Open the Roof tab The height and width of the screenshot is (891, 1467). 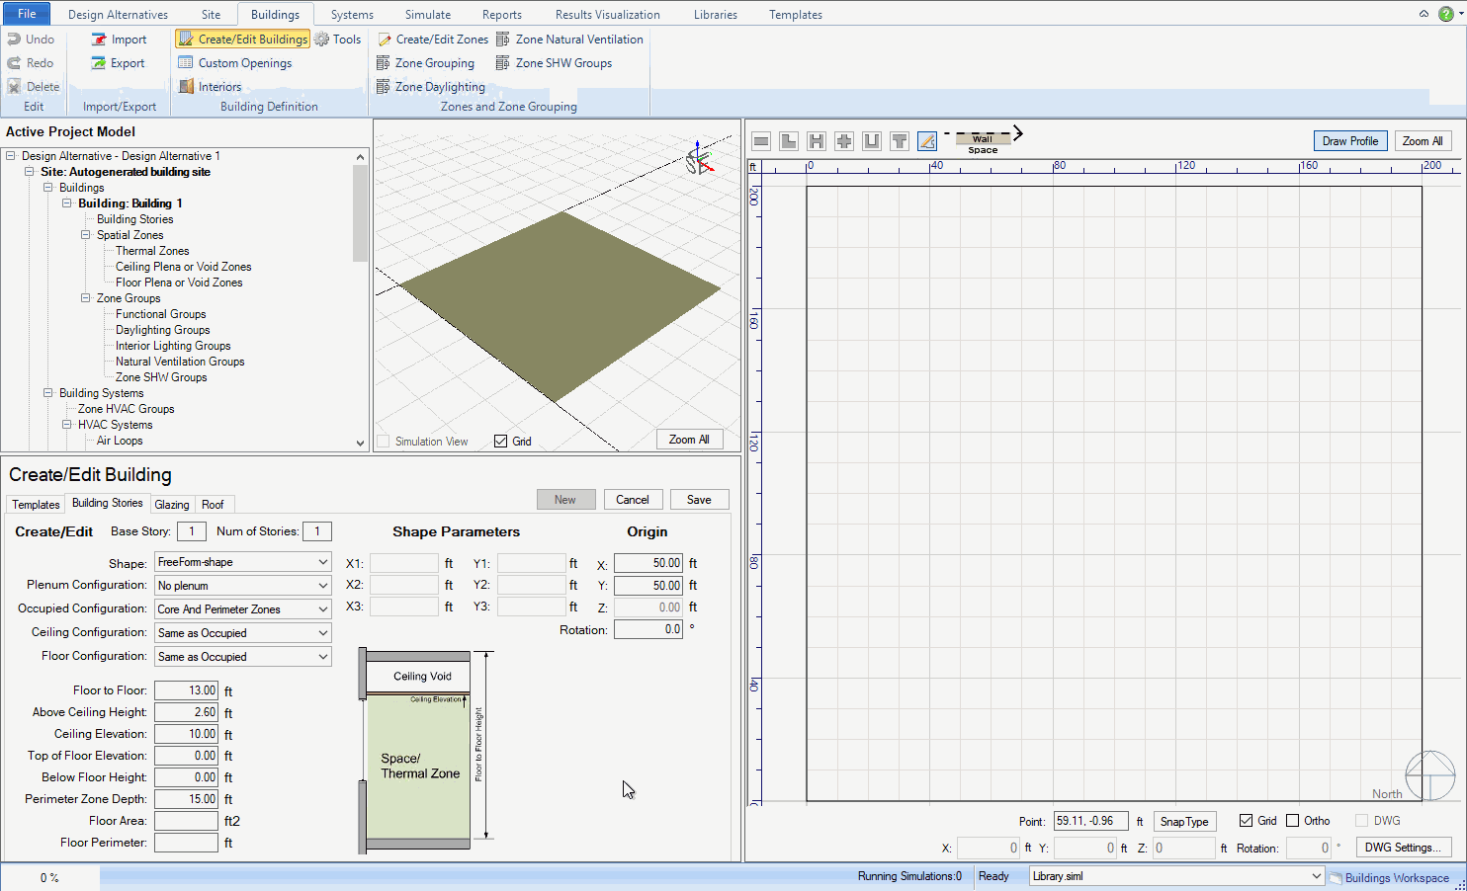click(213, 505)
